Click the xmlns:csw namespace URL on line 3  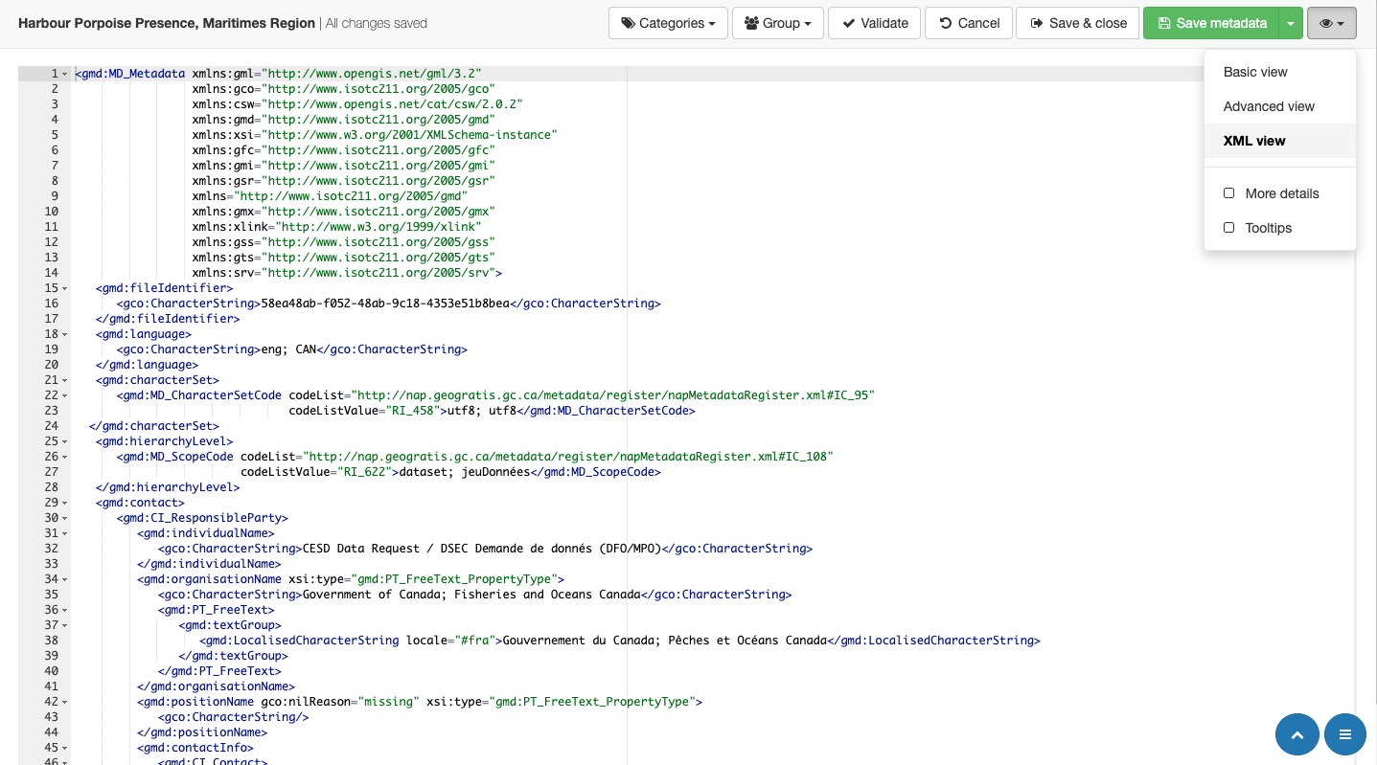(392, 104)
